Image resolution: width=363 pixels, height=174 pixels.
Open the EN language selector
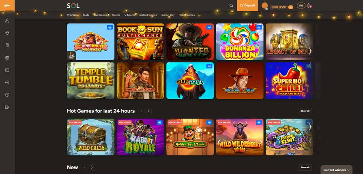[301, 6]
